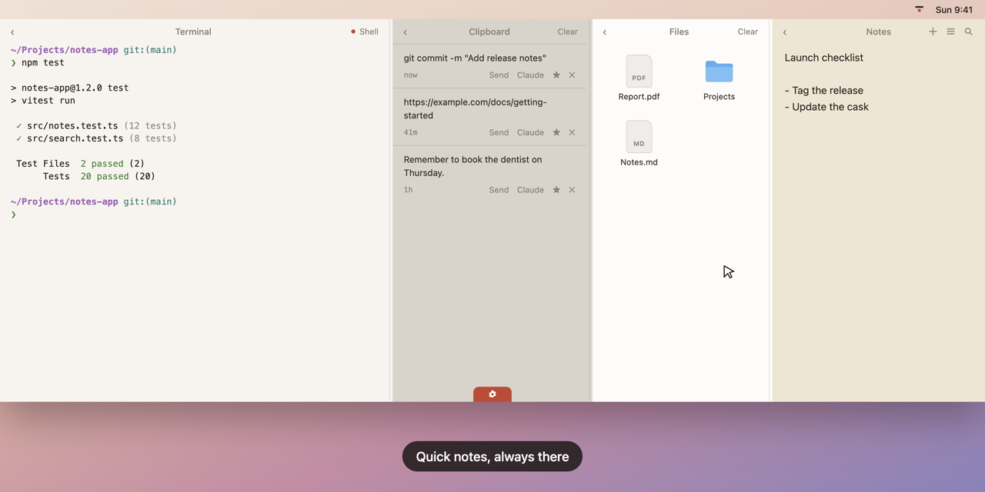Star the git commit clipboard entry
This screenshot has width=985, height=492.
coord(556,75)
